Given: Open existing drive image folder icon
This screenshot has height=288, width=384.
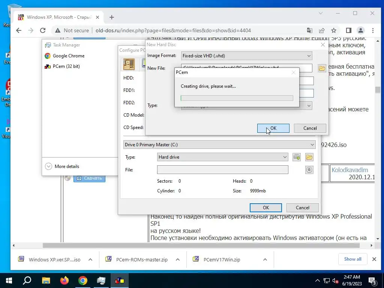Looking at the screenshot, I should 309,157.
